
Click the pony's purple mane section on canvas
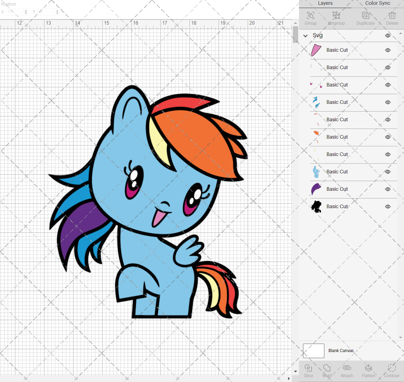click(80, 227)
